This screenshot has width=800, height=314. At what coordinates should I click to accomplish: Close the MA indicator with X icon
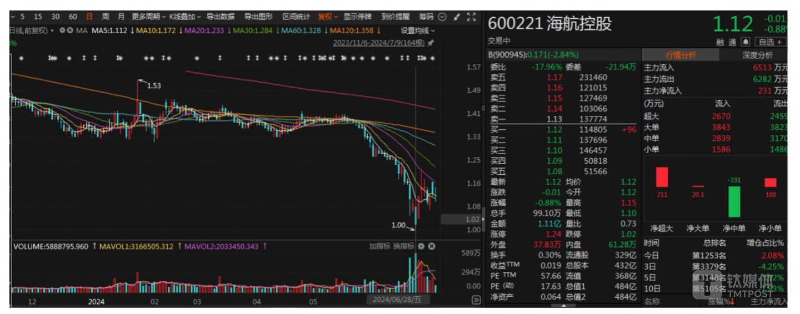[70, 30]
